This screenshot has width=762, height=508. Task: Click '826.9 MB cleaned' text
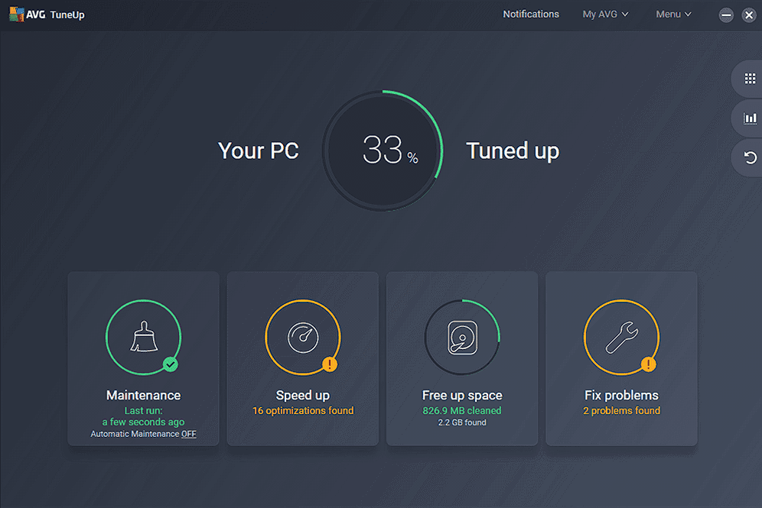pos(462,410)
